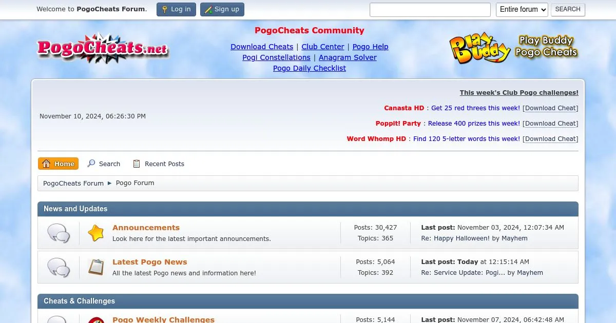Open Mayhem profile in Announcements last post
The image size is (616, 323).
click(x=515, y=238)
